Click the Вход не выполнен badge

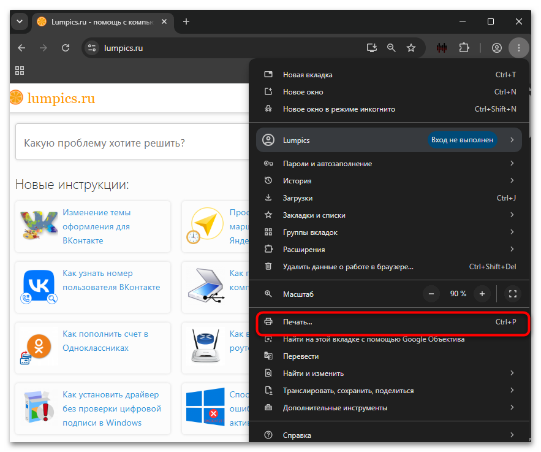click(462, 140)
